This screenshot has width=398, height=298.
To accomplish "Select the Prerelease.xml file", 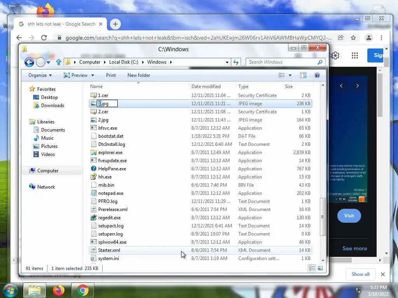I will 201,210.
